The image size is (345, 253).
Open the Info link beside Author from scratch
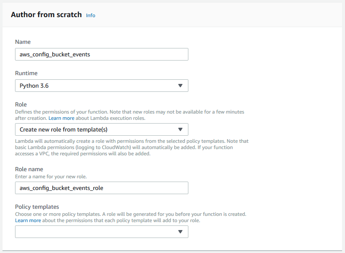coord(91,15)
